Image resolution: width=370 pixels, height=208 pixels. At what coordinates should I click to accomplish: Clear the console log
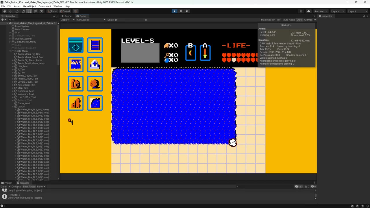[x=4, y=187]
